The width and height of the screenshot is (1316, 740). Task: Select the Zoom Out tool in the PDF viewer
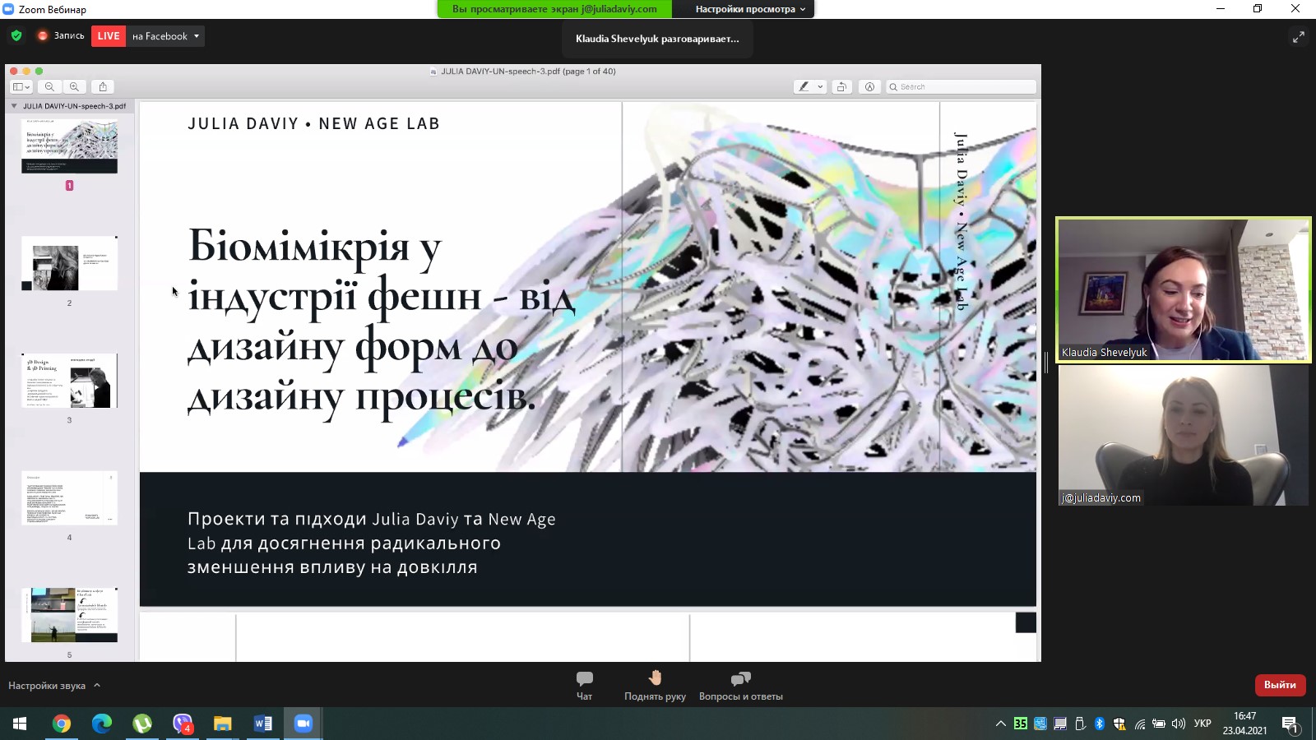click(x=50, y=86)
